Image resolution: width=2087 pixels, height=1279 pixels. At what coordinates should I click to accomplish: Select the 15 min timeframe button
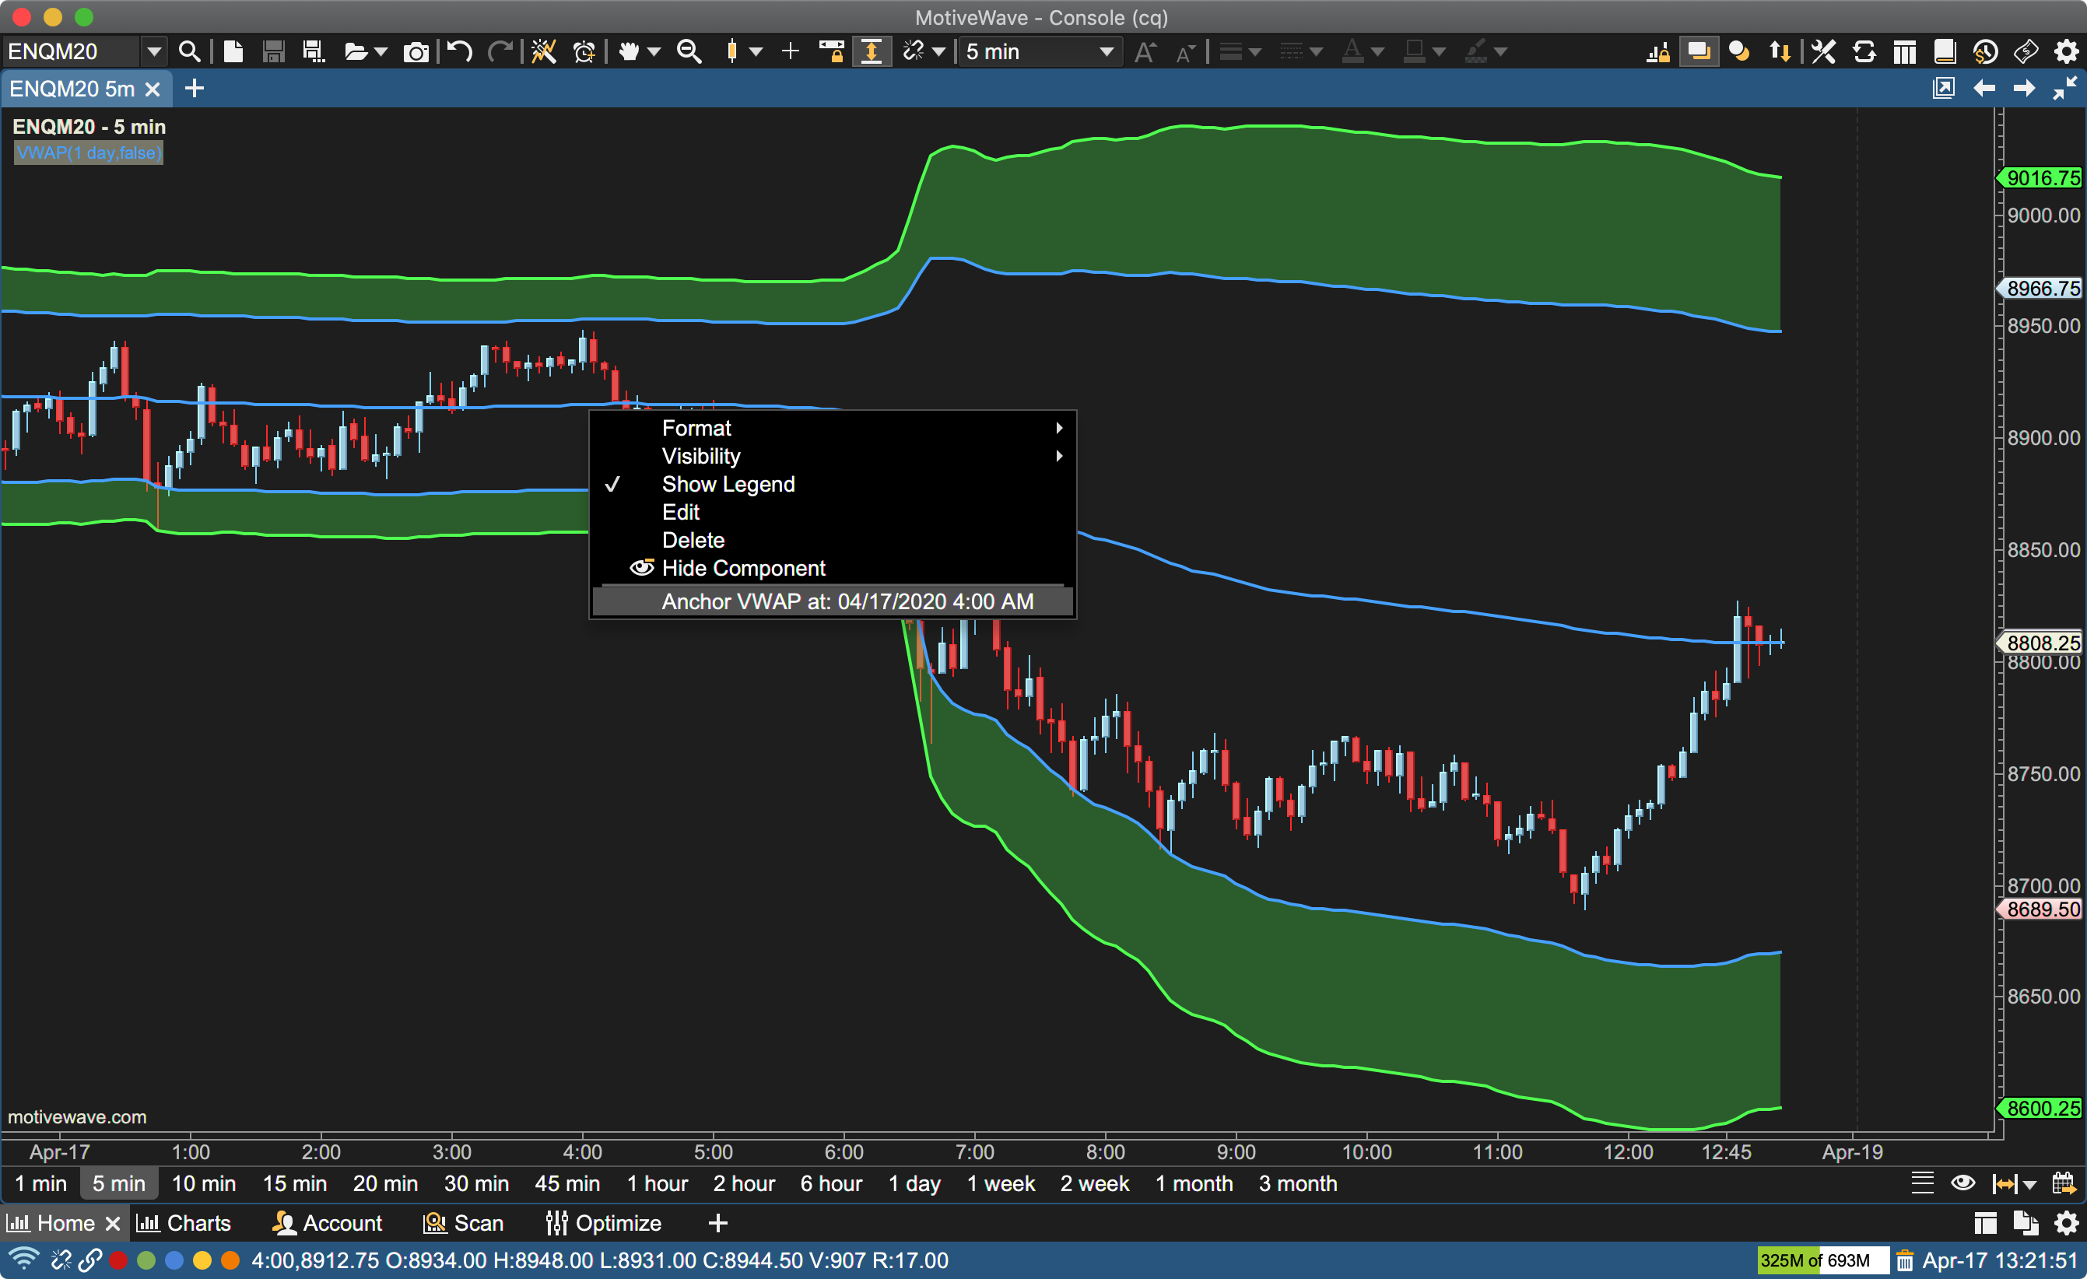(x=294, y=1183)
